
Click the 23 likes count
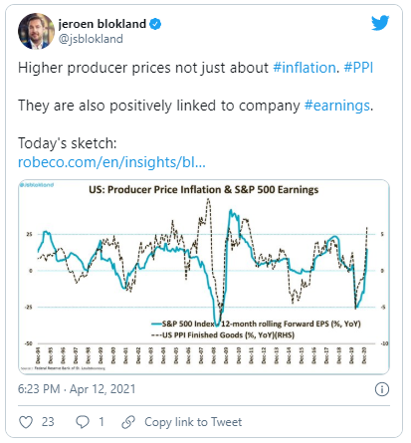click(48, 422)
